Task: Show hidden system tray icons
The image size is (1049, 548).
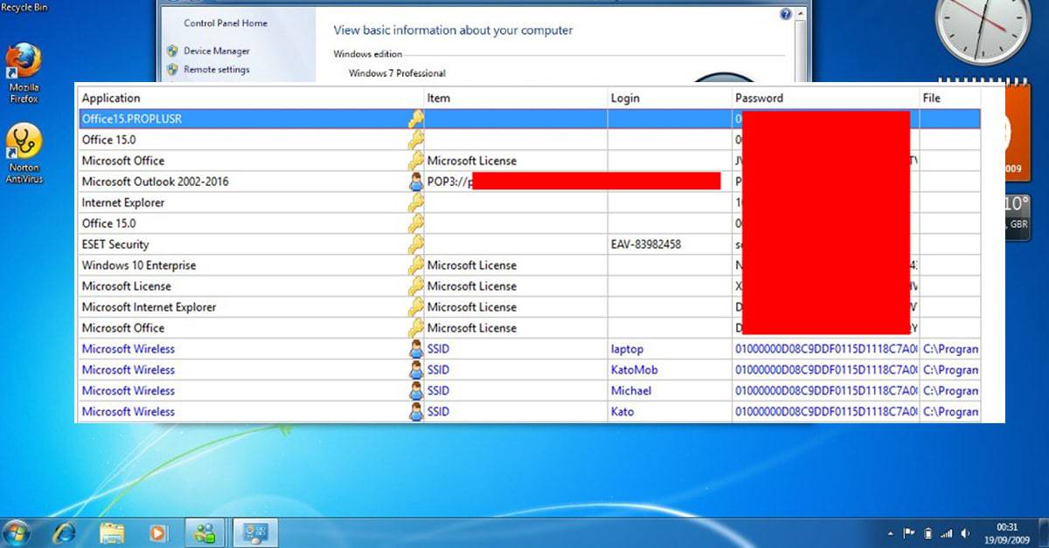Action: [891, 532]
